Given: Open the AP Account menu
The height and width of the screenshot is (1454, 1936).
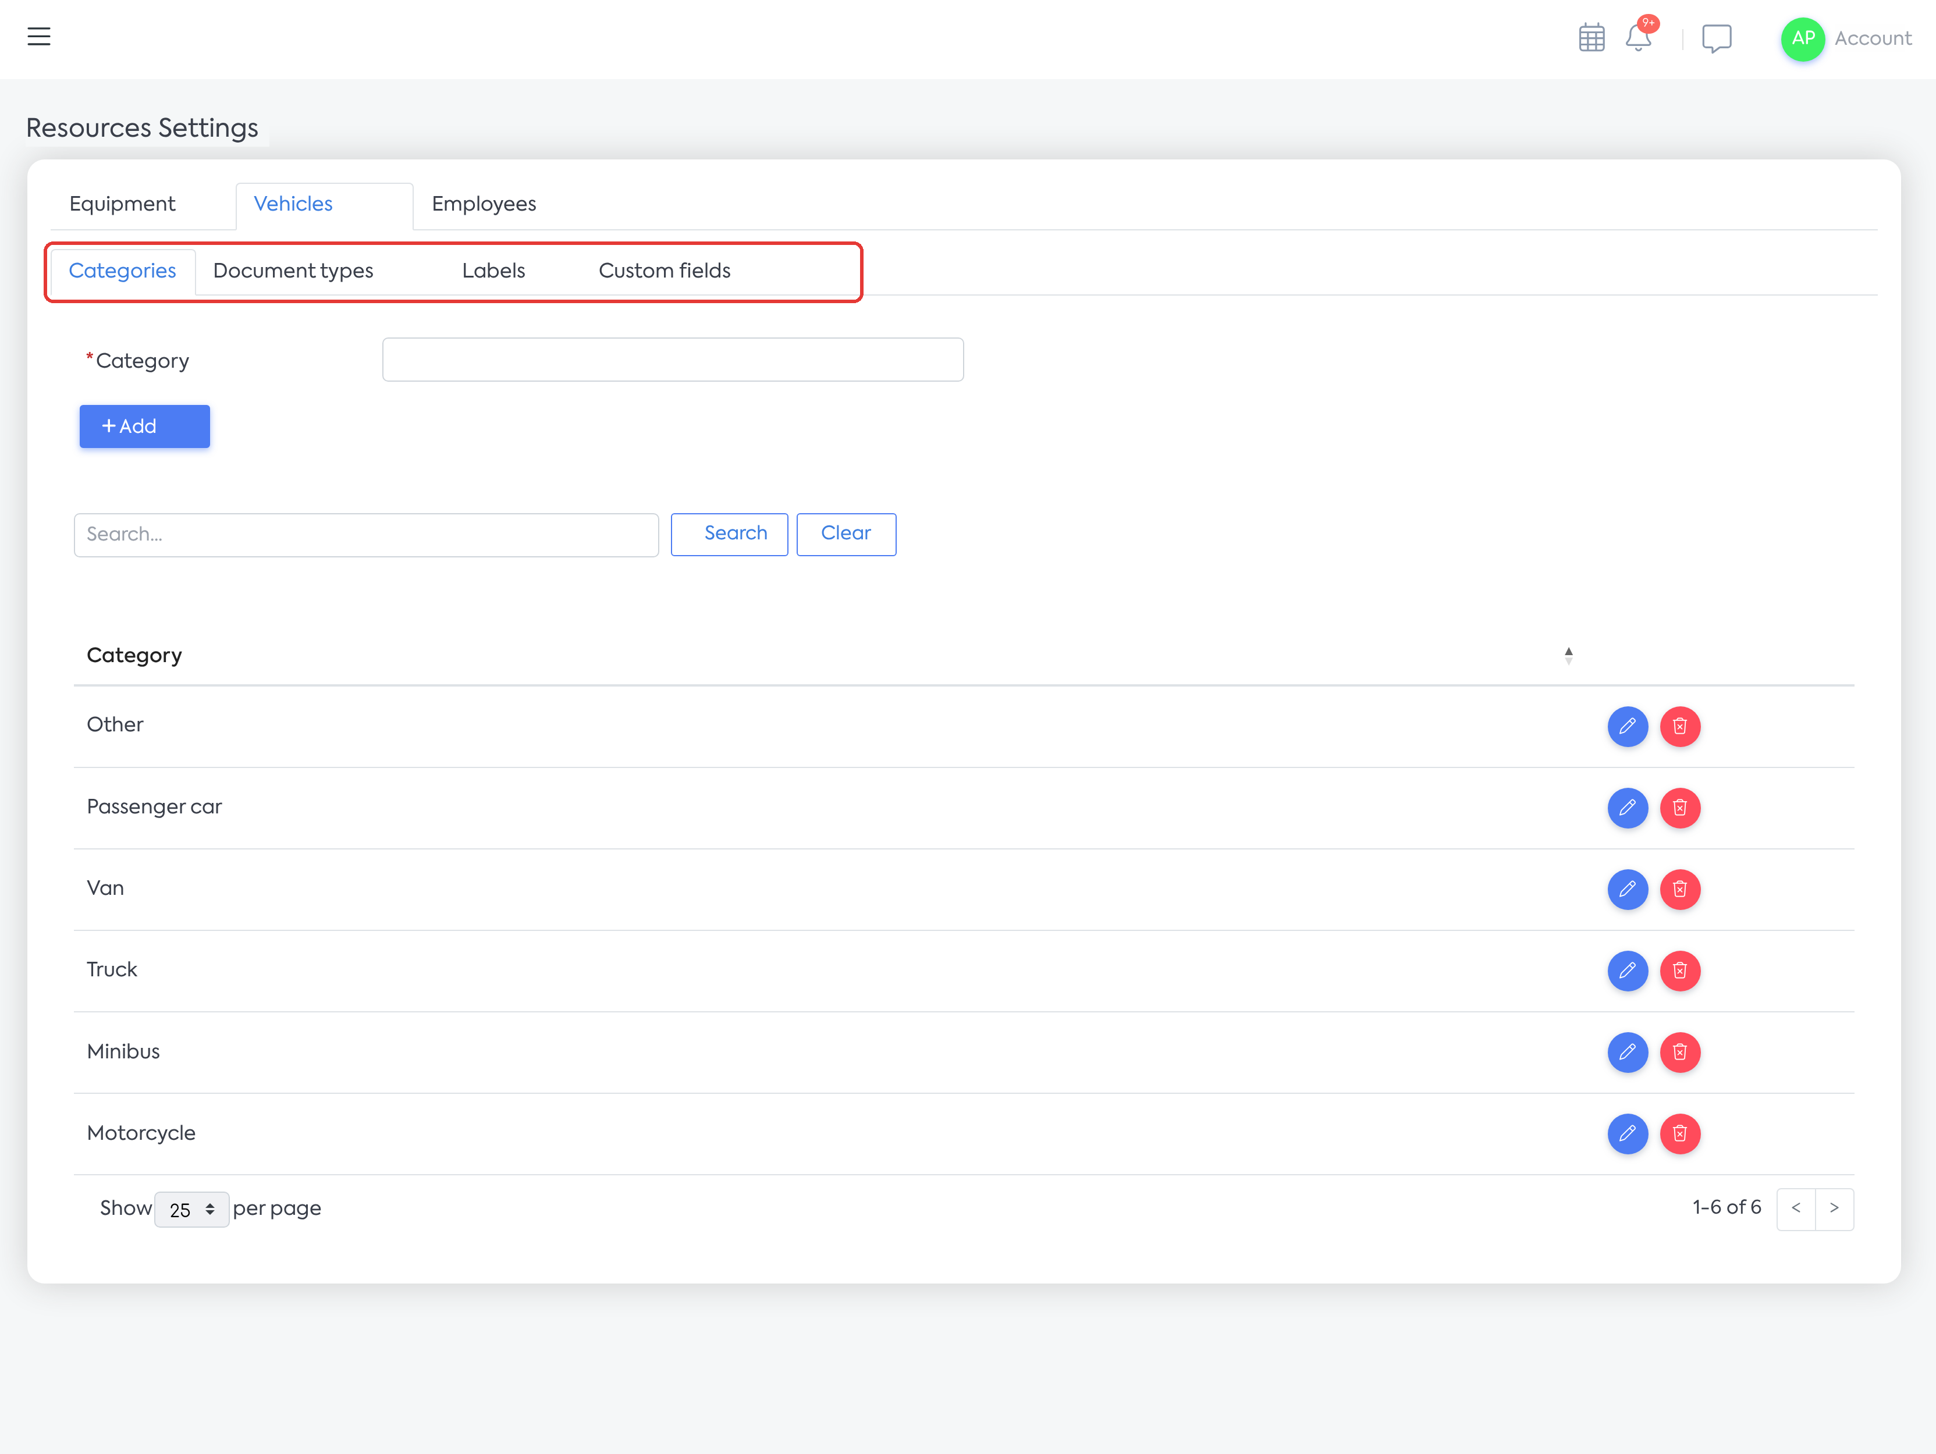Looking at the screenshot, I should 1846,38.
